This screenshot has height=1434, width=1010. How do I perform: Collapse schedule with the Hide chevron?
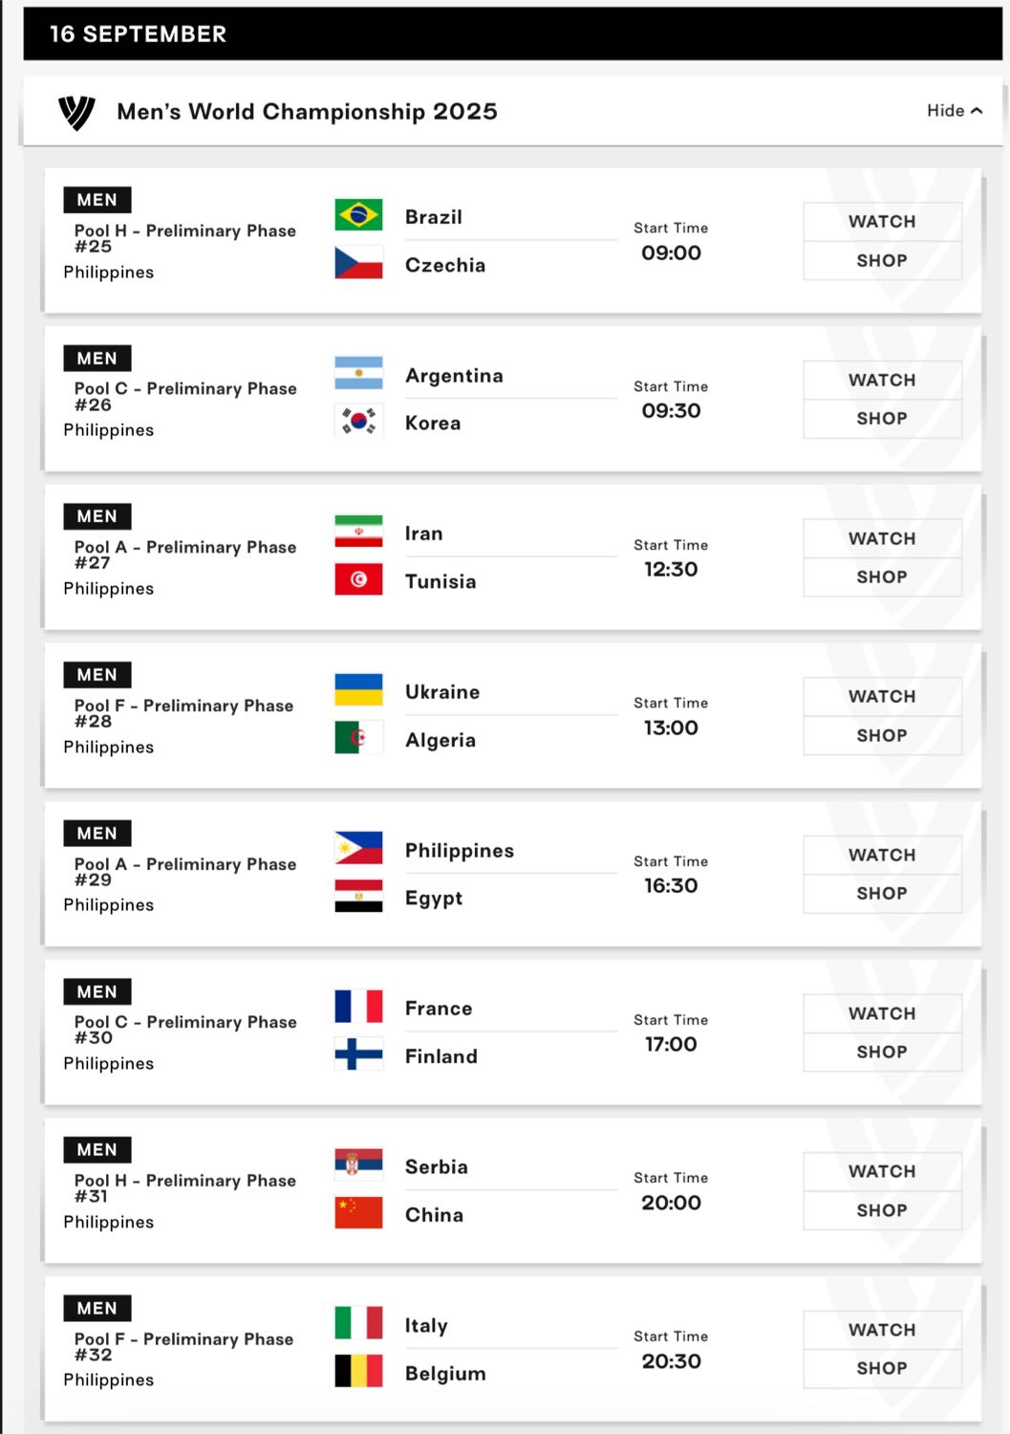(x=955, y=111)
